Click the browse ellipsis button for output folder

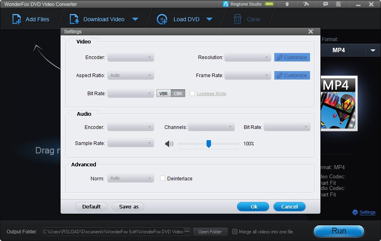187,231
